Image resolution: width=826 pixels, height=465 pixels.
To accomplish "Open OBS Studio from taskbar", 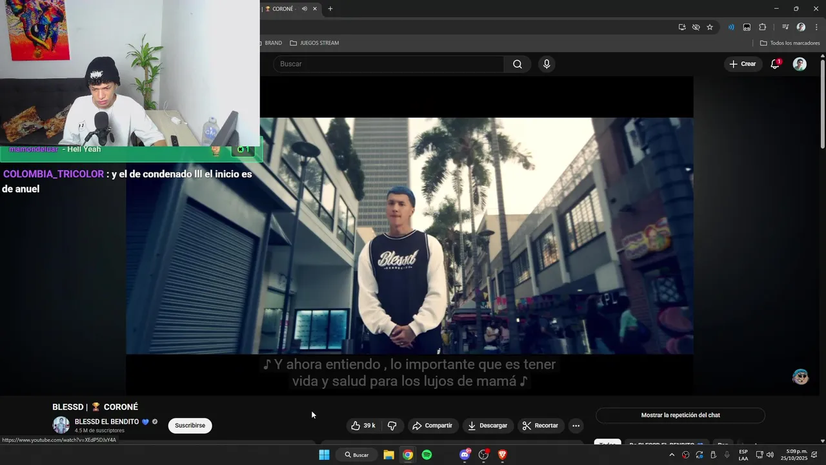I will (x=483, y=455).
